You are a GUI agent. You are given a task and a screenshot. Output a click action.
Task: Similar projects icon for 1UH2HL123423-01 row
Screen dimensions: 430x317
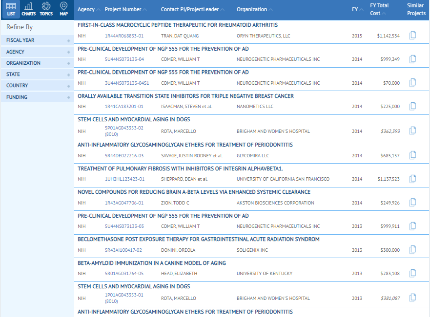click(x=412, y=179)
